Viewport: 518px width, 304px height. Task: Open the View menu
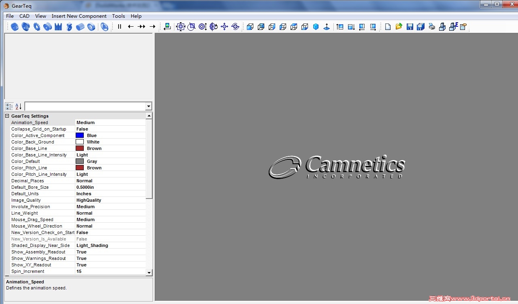coord(40,16)
